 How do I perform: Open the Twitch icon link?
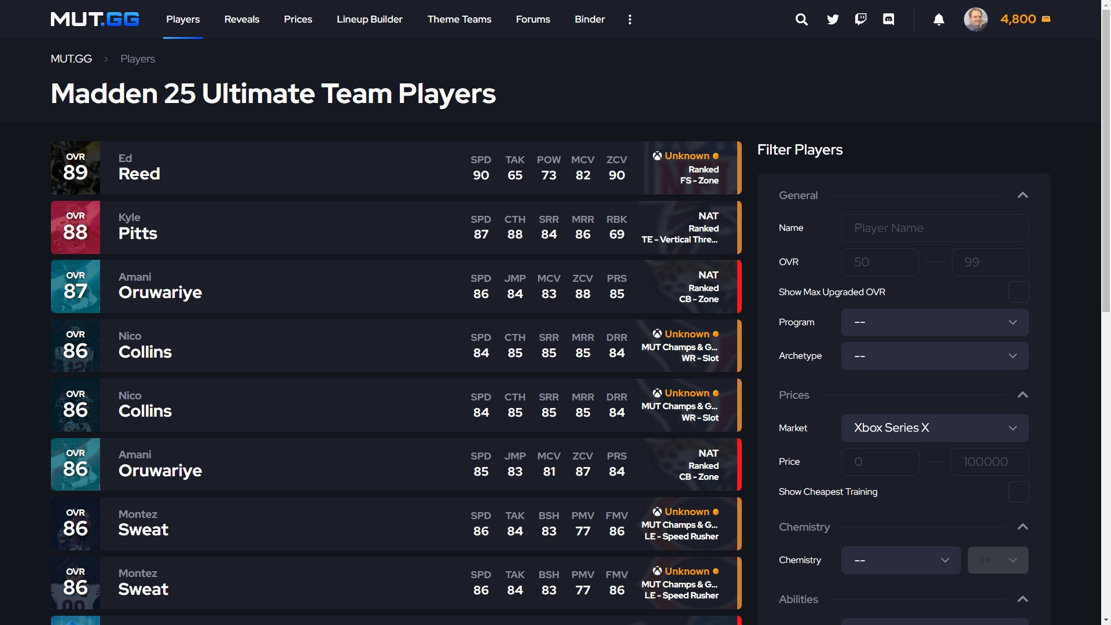pos(860,19)
